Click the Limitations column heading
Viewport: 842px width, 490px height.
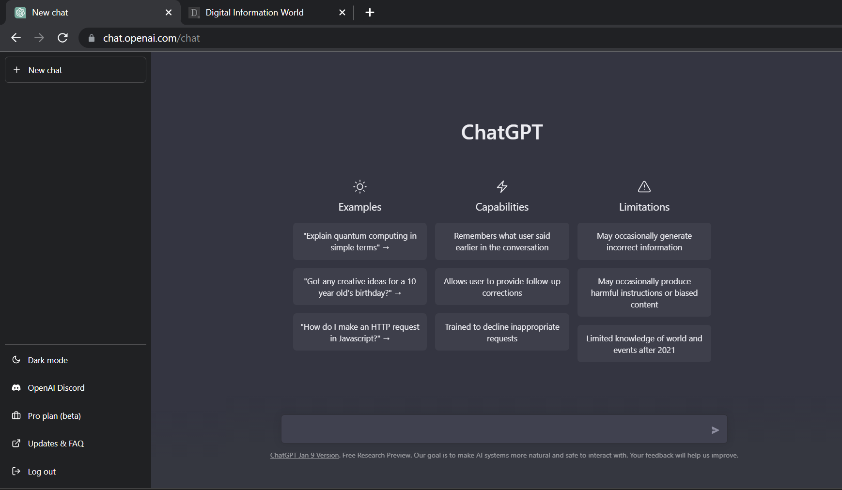644,207
